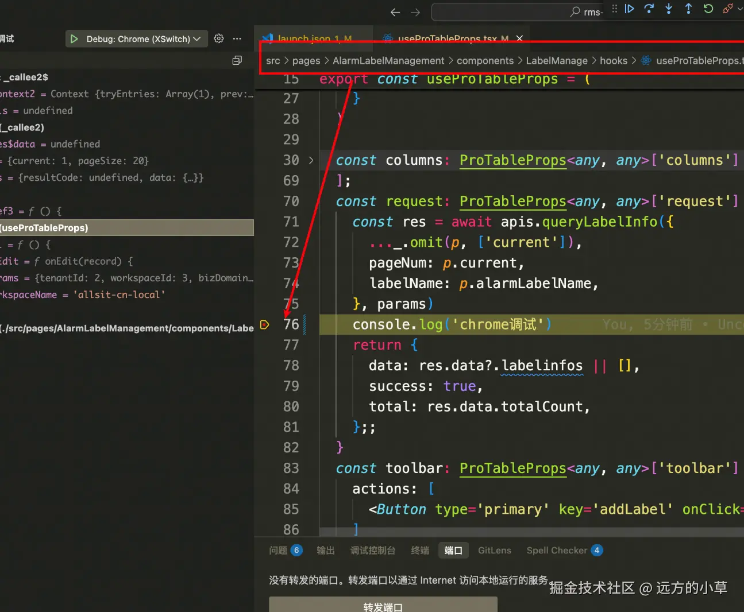
Task: Open the GitLens panel tab
Action: [x=494, y=551]
